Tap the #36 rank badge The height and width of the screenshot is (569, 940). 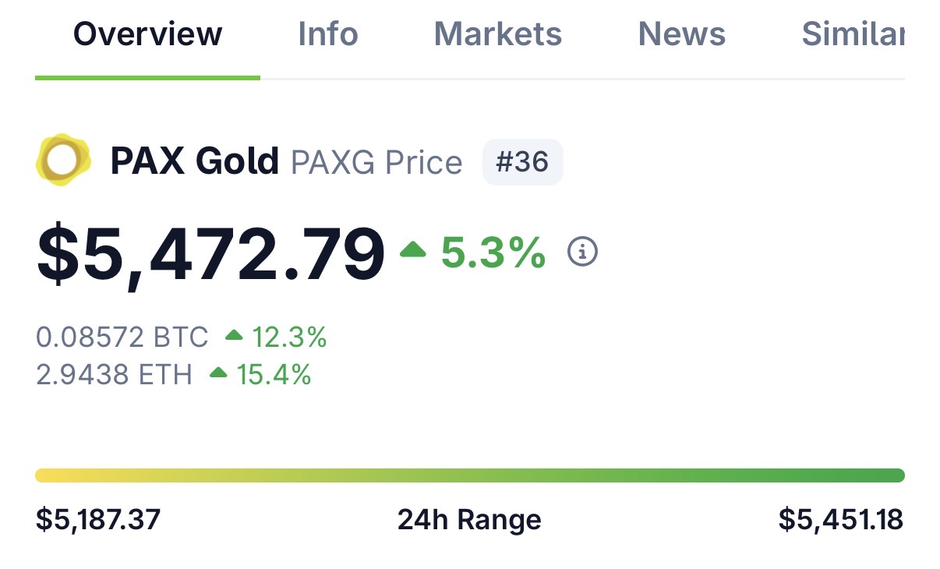tap(522, 162)
